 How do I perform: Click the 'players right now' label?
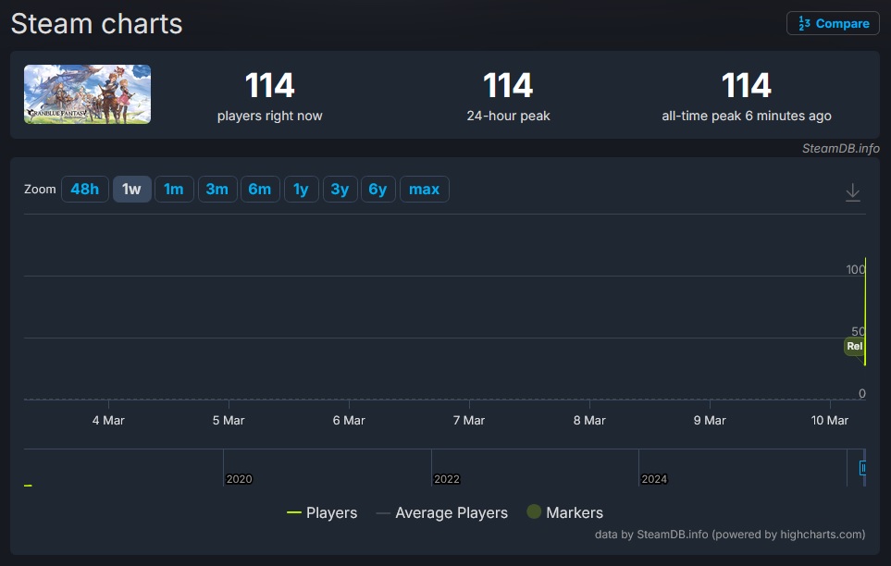[269, 116]
